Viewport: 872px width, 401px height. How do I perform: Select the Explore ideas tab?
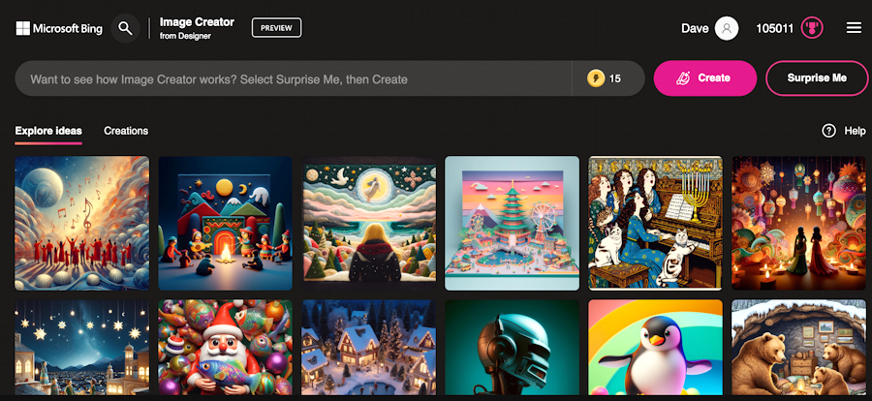pyautogui.click(x=48, y=131)
